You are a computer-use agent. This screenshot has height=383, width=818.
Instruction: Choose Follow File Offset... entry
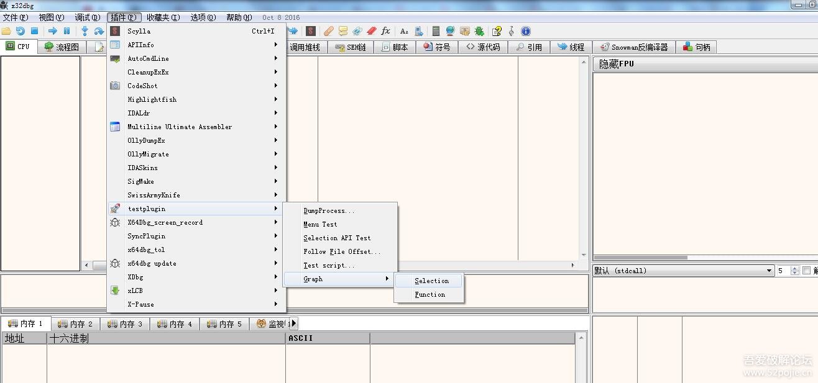[340, 251]
